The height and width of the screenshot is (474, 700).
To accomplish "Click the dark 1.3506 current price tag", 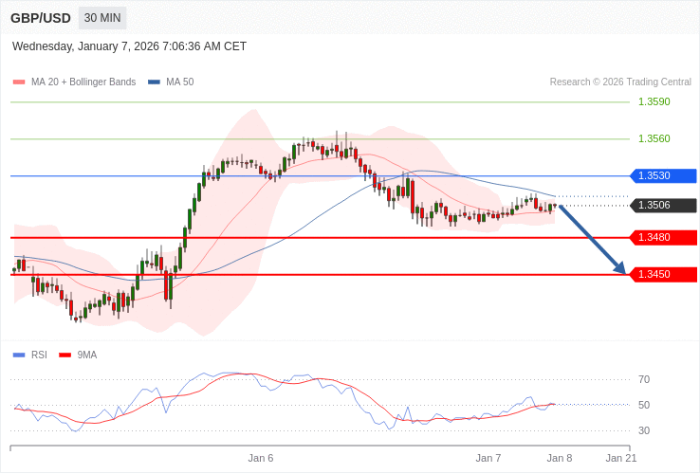I will click(663, 206).
